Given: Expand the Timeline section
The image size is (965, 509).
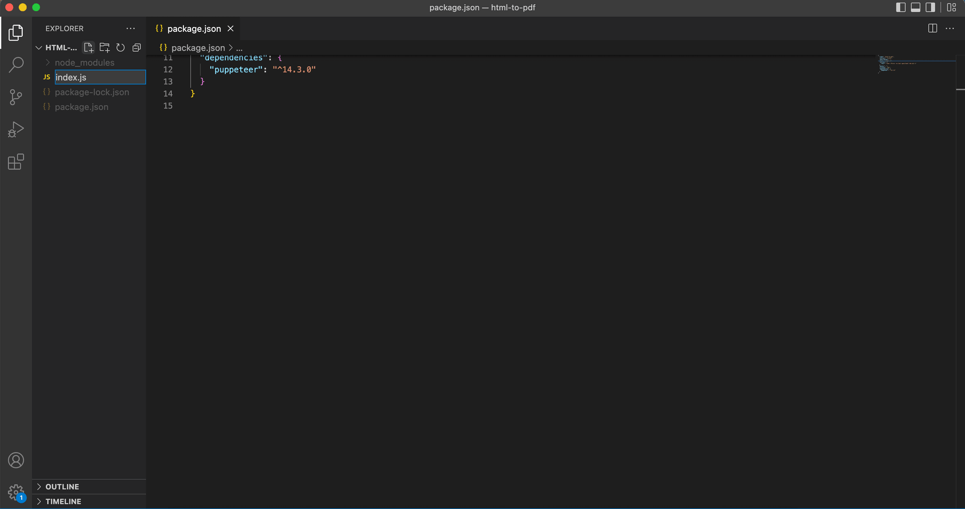Looking at the screenshot, I should [x=63, y=501].
